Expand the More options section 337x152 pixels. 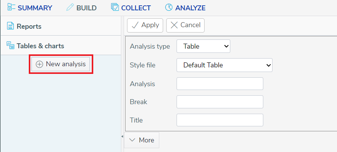[x=142, y=140]
